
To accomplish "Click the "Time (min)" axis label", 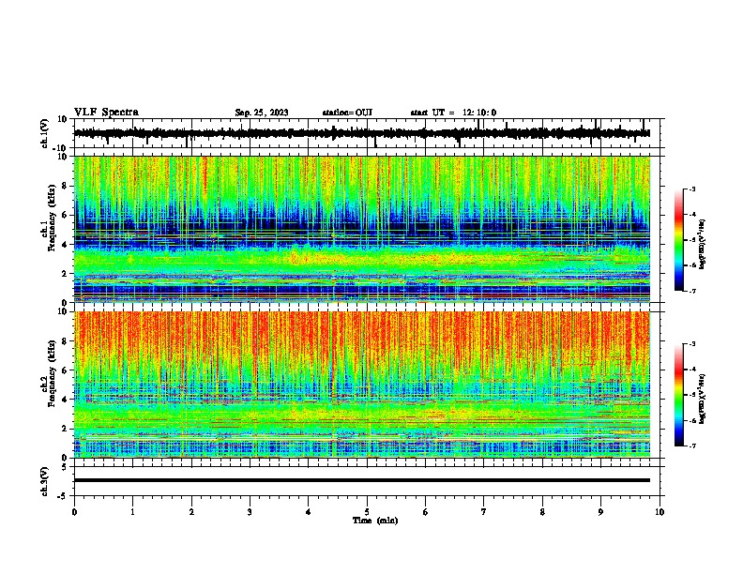I will coord(375,521).
